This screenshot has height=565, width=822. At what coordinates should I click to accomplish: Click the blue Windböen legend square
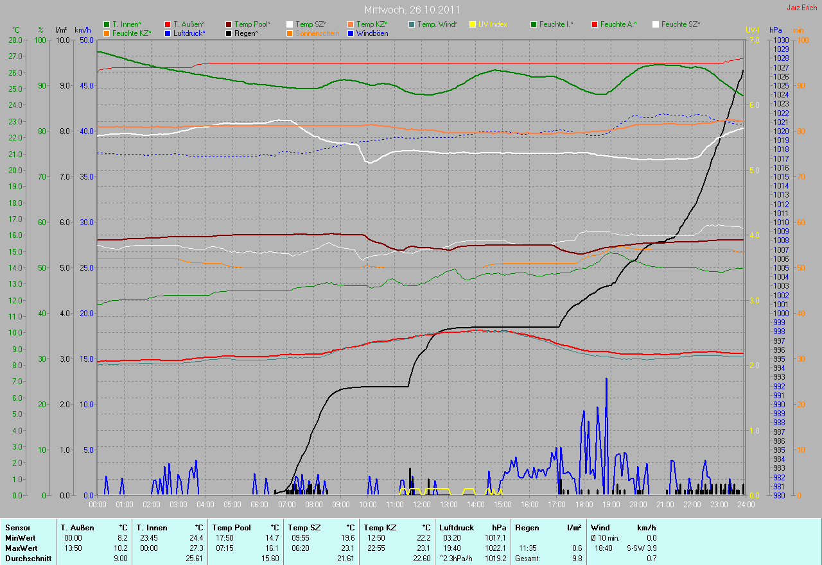tap(351, 33)
